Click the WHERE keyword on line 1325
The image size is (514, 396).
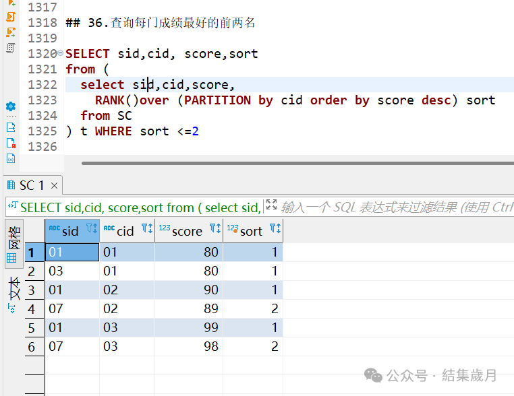coord(113,131)
